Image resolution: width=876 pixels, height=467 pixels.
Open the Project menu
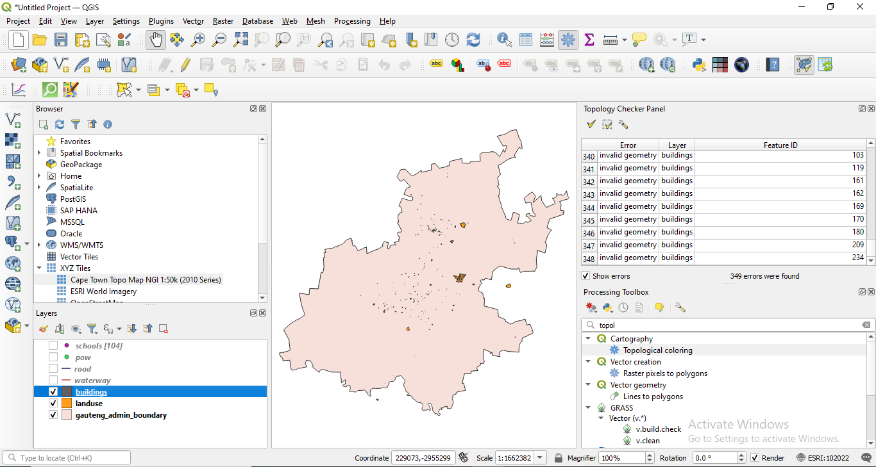click(18, 21)
